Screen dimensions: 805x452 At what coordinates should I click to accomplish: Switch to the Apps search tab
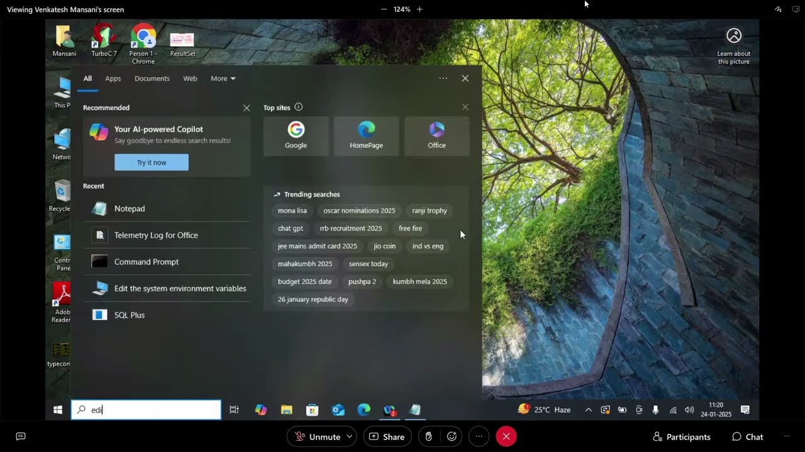[x=113, y=78]
